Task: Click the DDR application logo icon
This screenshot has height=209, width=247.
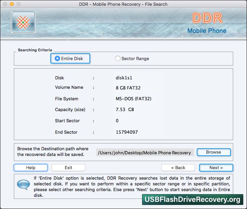Action: tap(23, 22)
